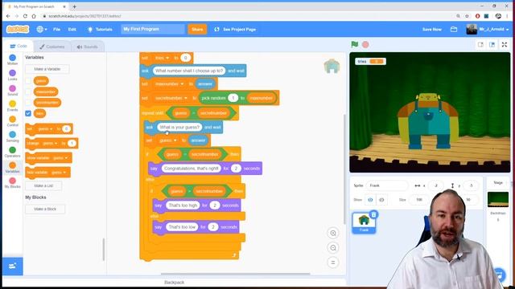Click Make a List button
Screen dimensions: 515x289
point(43,185)
